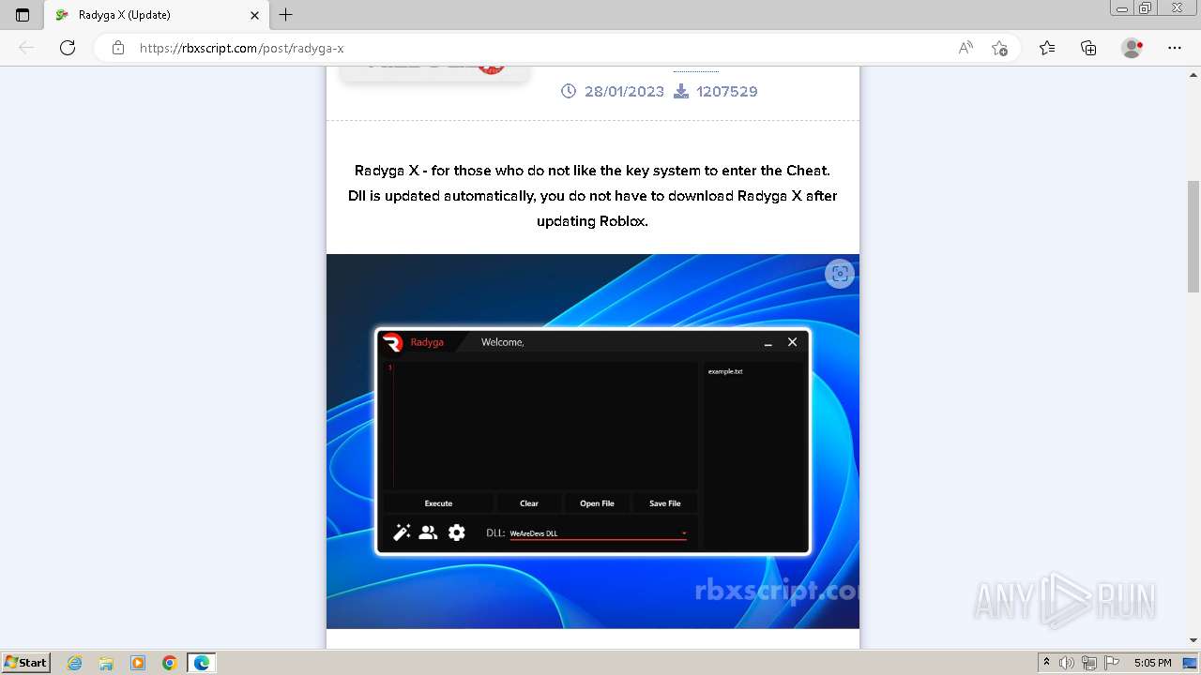Activate the Read Aloud icon
Viewport: 1201px width, 675px height.
tap(965, 48)
